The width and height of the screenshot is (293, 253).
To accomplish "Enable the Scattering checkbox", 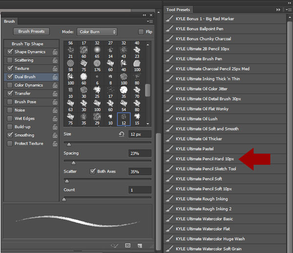I will click(x=10, y=60).
